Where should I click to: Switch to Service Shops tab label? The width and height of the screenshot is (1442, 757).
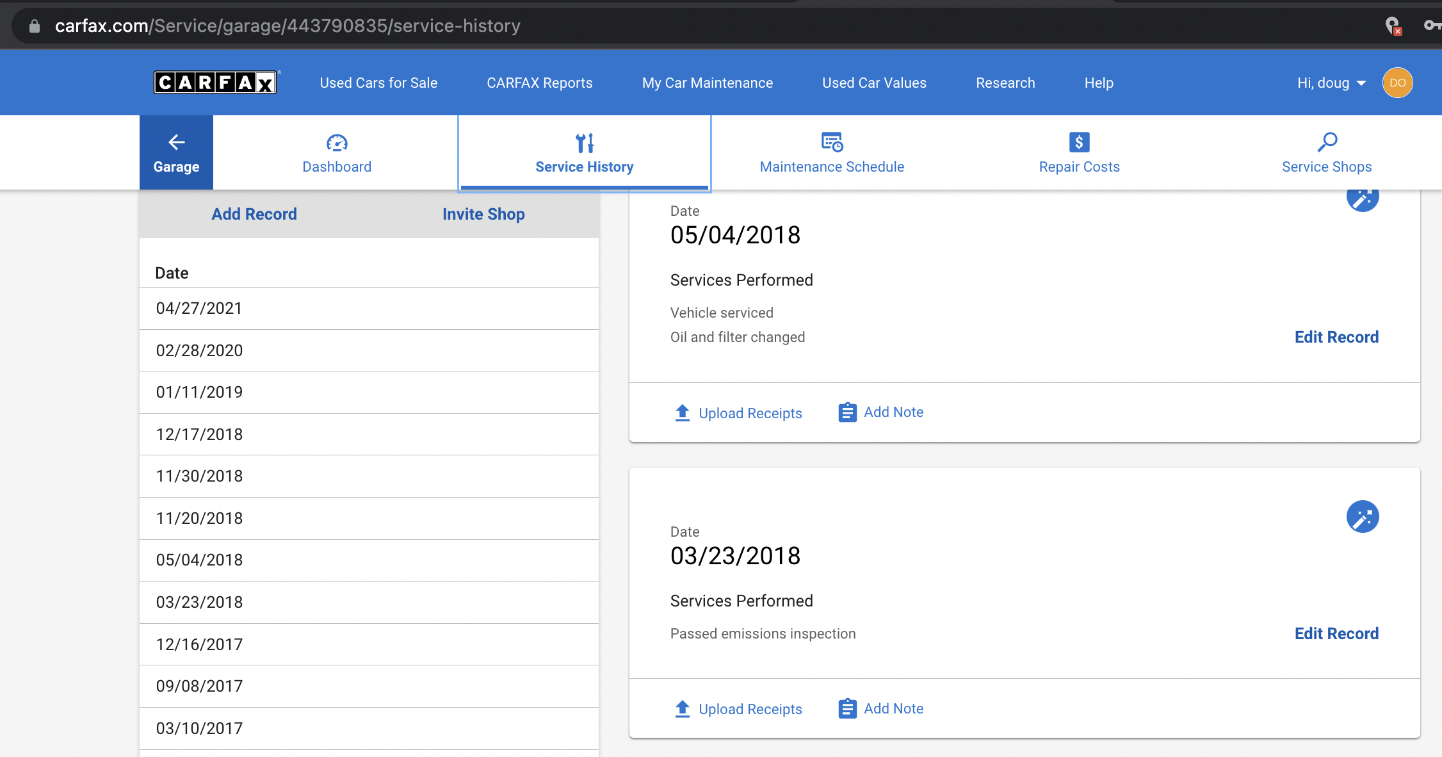click(x=1327, y=167)
